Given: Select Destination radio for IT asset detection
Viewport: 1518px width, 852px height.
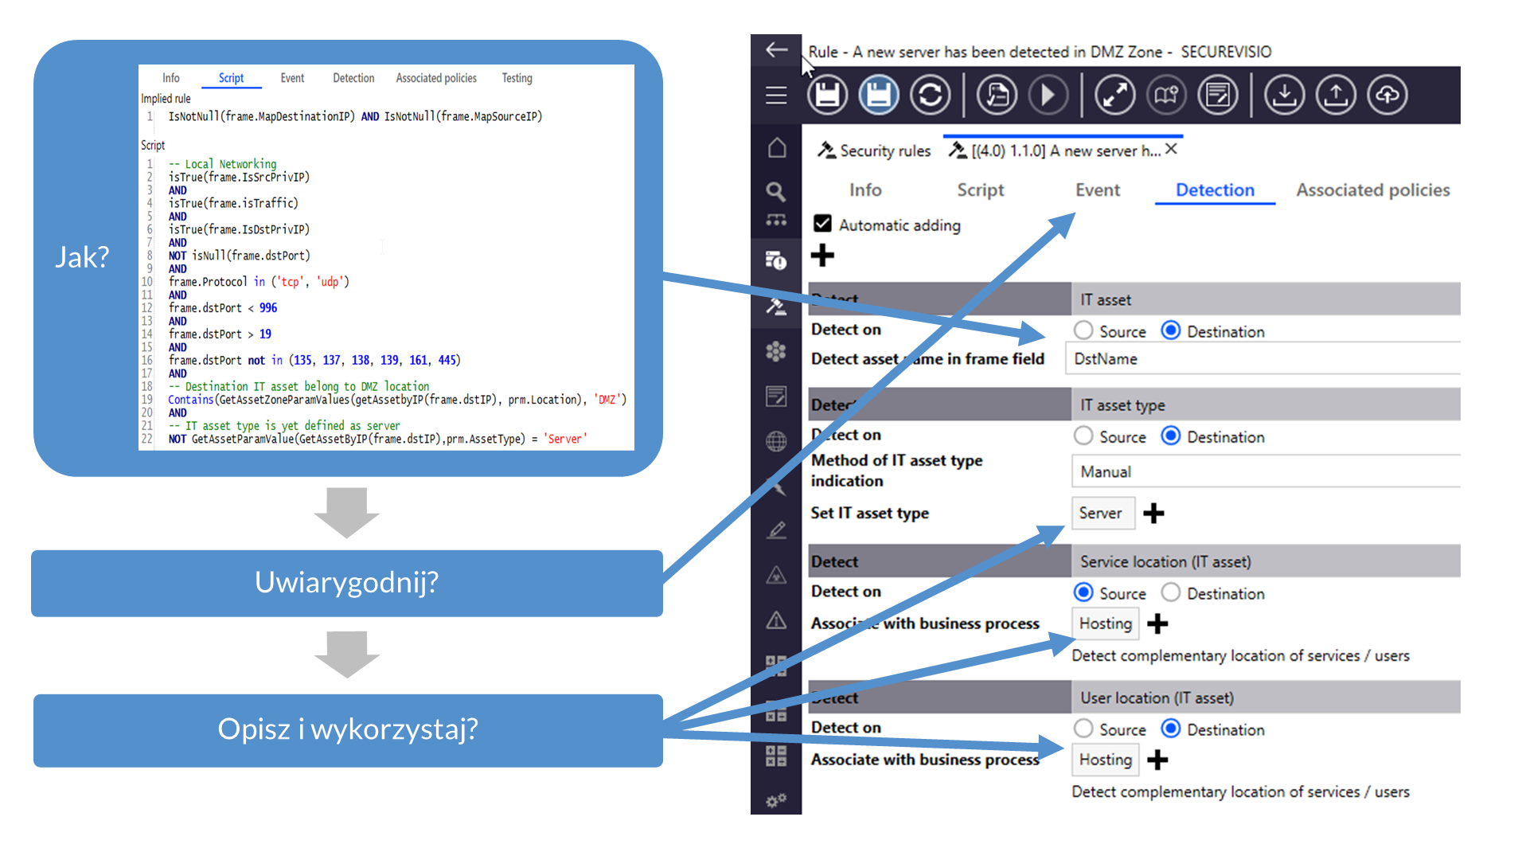Looking at the screenshot, I should [x=1170, y=330].
